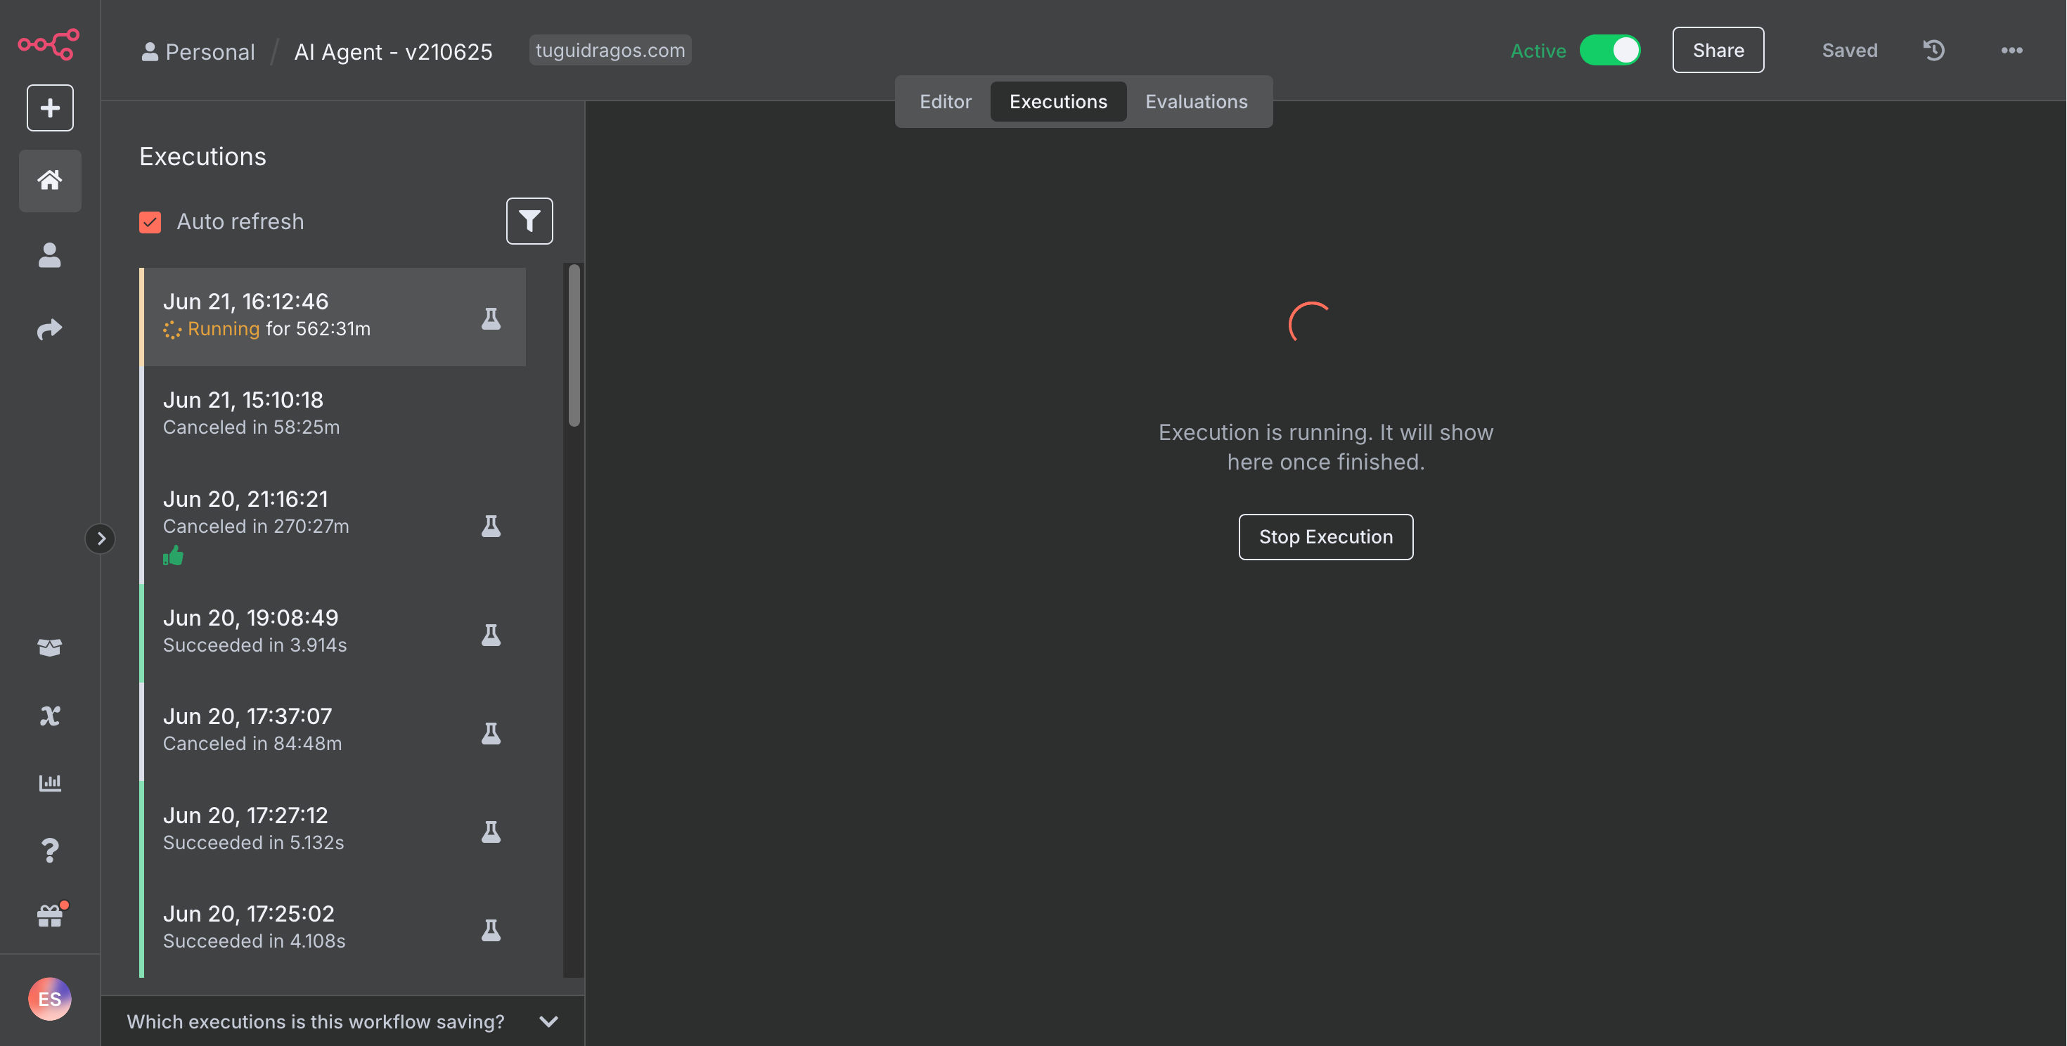Switch to the Evaluations tab
2067x1046 pixels.
1196,102
